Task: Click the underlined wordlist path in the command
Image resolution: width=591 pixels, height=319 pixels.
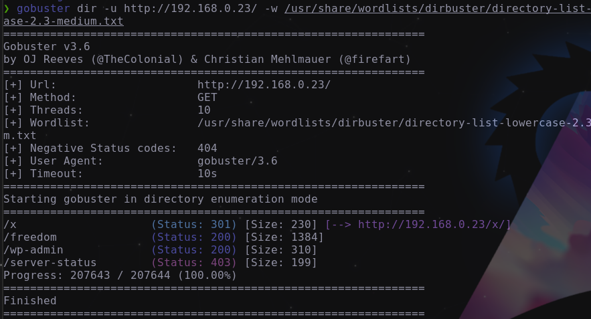Action: pyautogui.click(x=438, y=8)
